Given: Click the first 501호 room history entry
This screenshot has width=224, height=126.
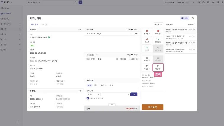Looking at the screenshot, I should tap(181, 30).
